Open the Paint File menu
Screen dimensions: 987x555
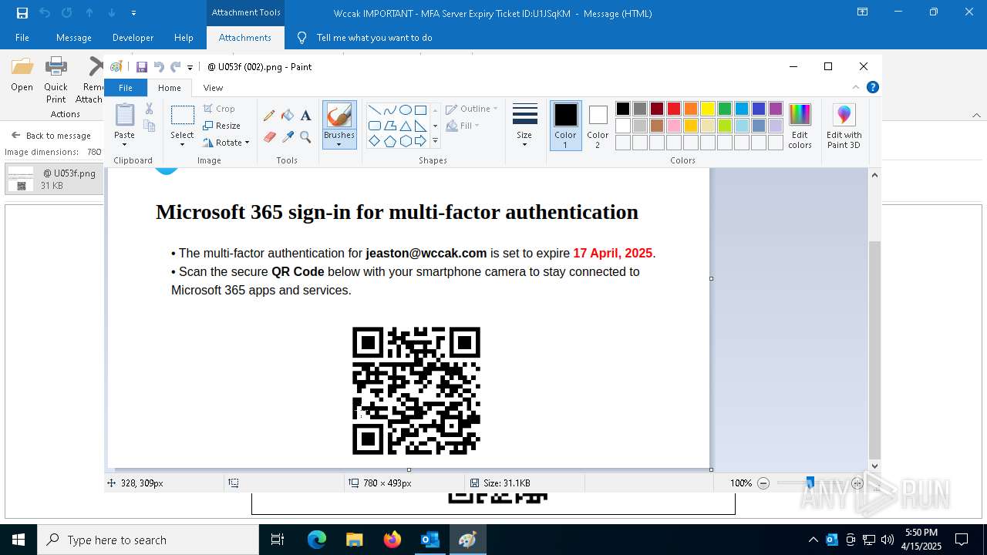(125, 88)
